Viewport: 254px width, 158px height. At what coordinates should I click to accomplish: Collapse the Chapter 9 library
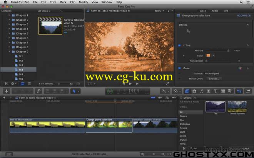9,52
